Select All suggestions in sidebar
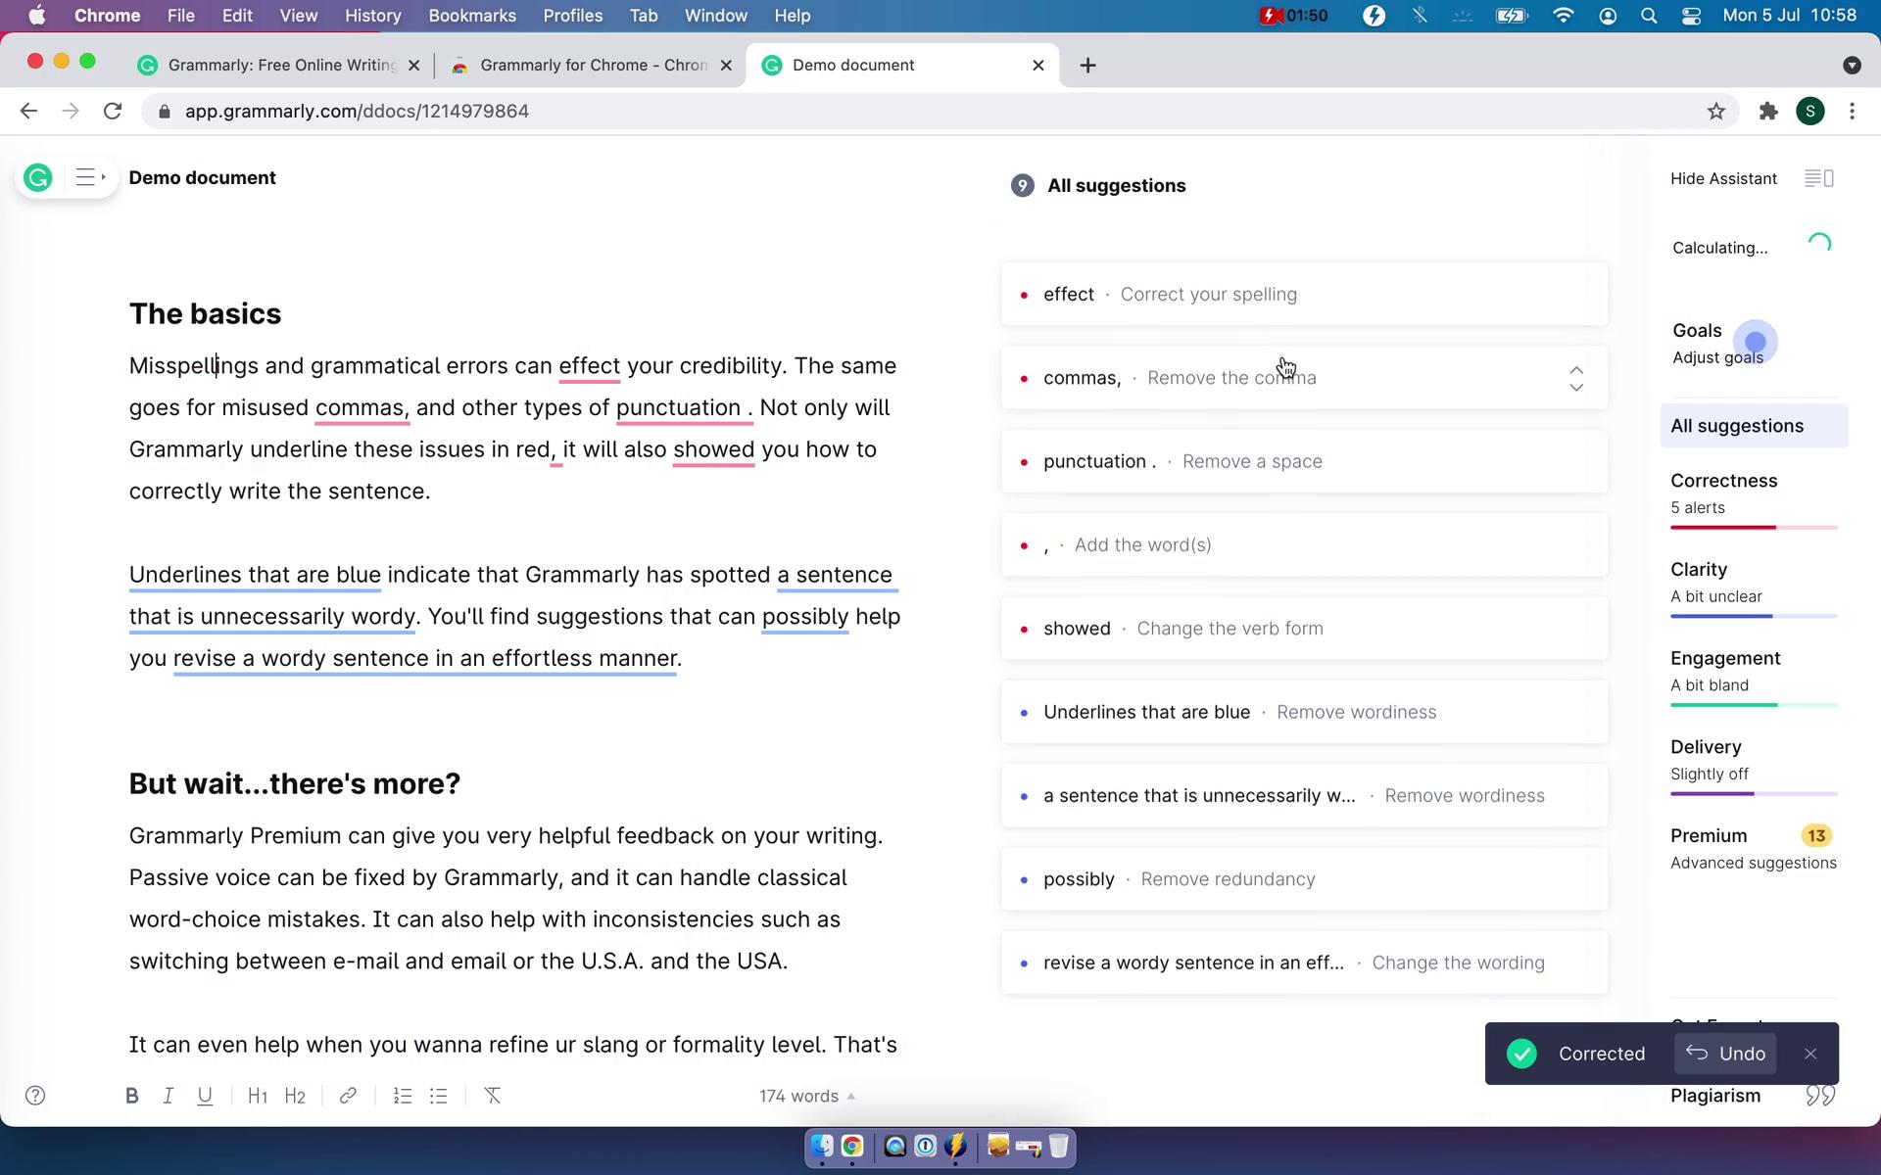Image resolution: width=1881 pixels, height=1175 pixels. coord(1754,426)
